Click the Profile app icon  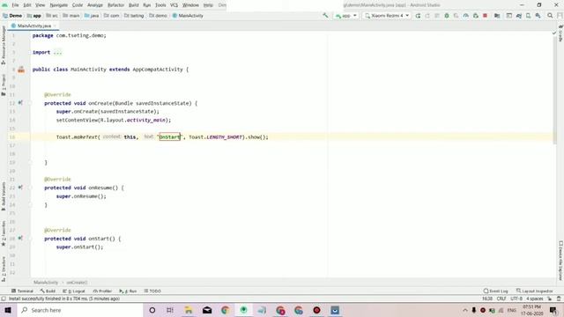pyautogui.click(x=466, y=16)
